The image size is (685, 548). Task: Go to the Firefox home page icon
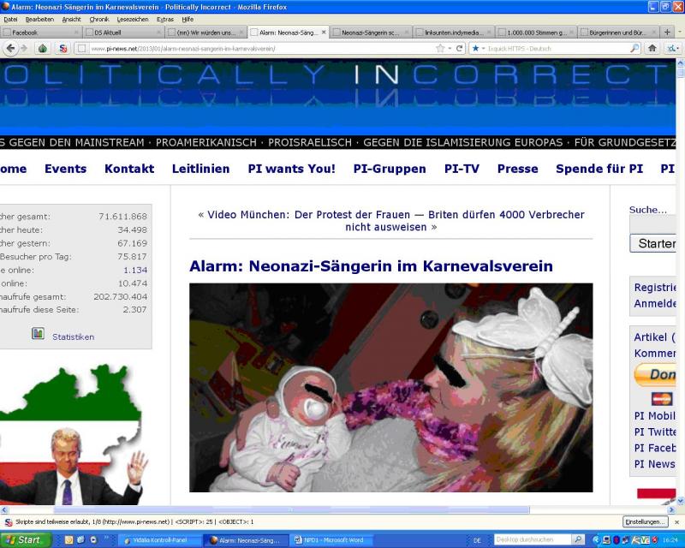click(652, 48)
